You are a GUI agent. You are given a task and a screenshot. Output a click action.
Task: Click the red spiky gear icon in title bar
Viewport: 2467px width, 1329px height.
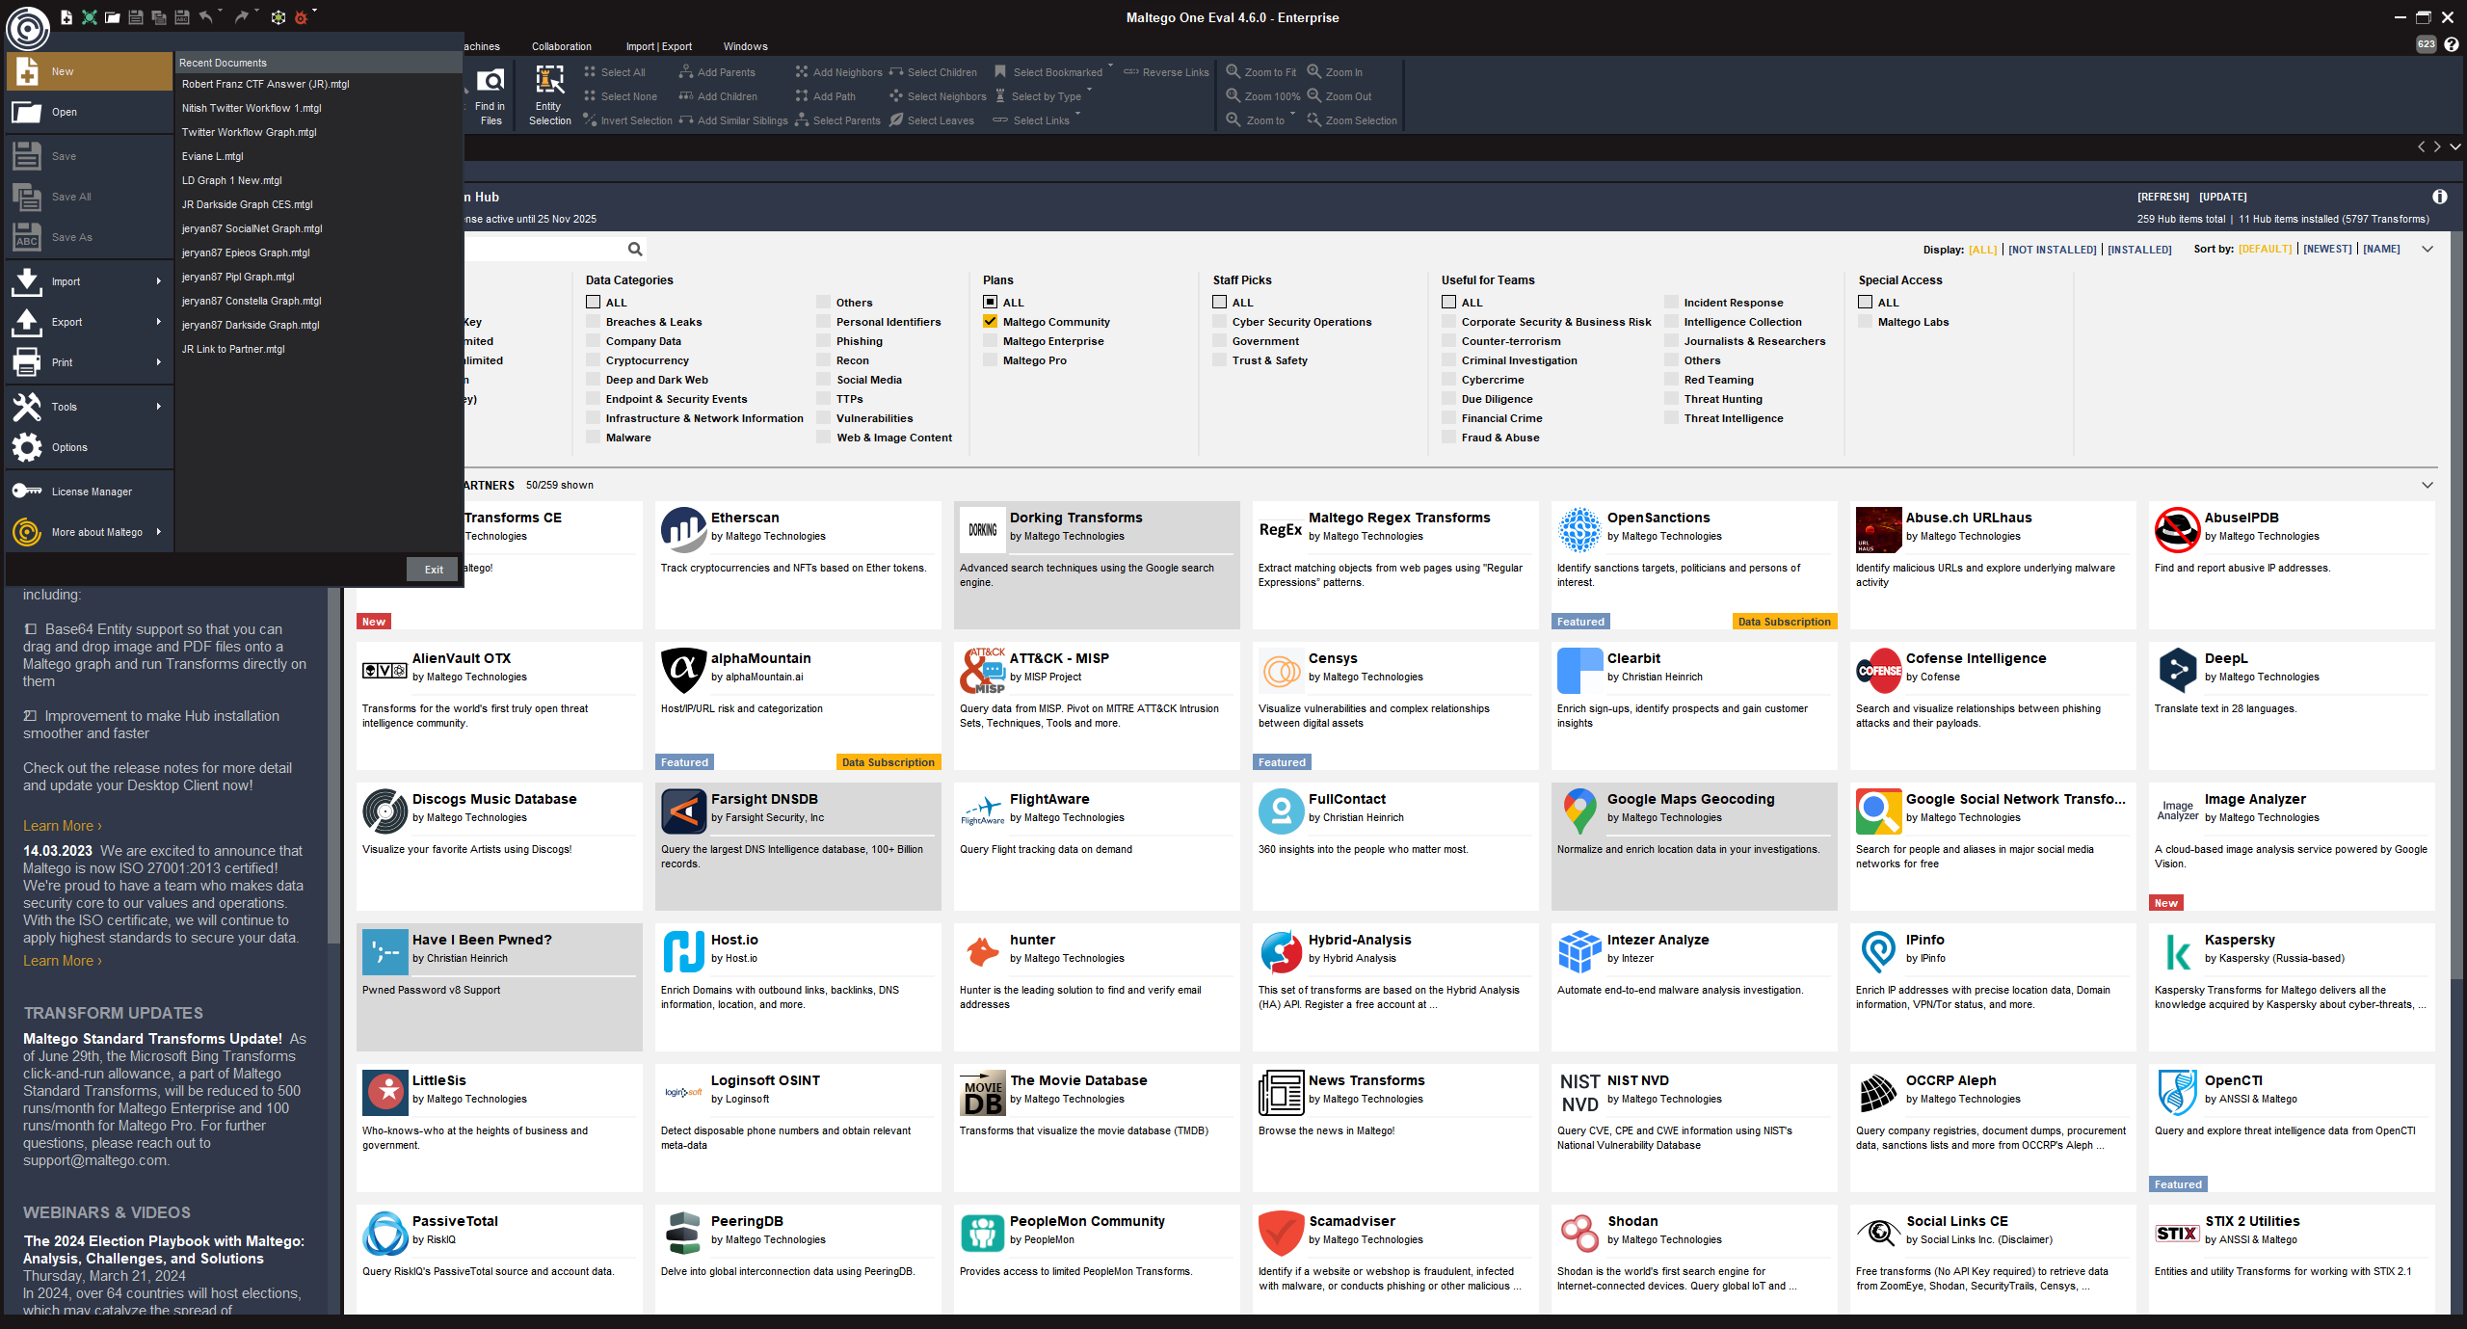click(x=301, y=17)
